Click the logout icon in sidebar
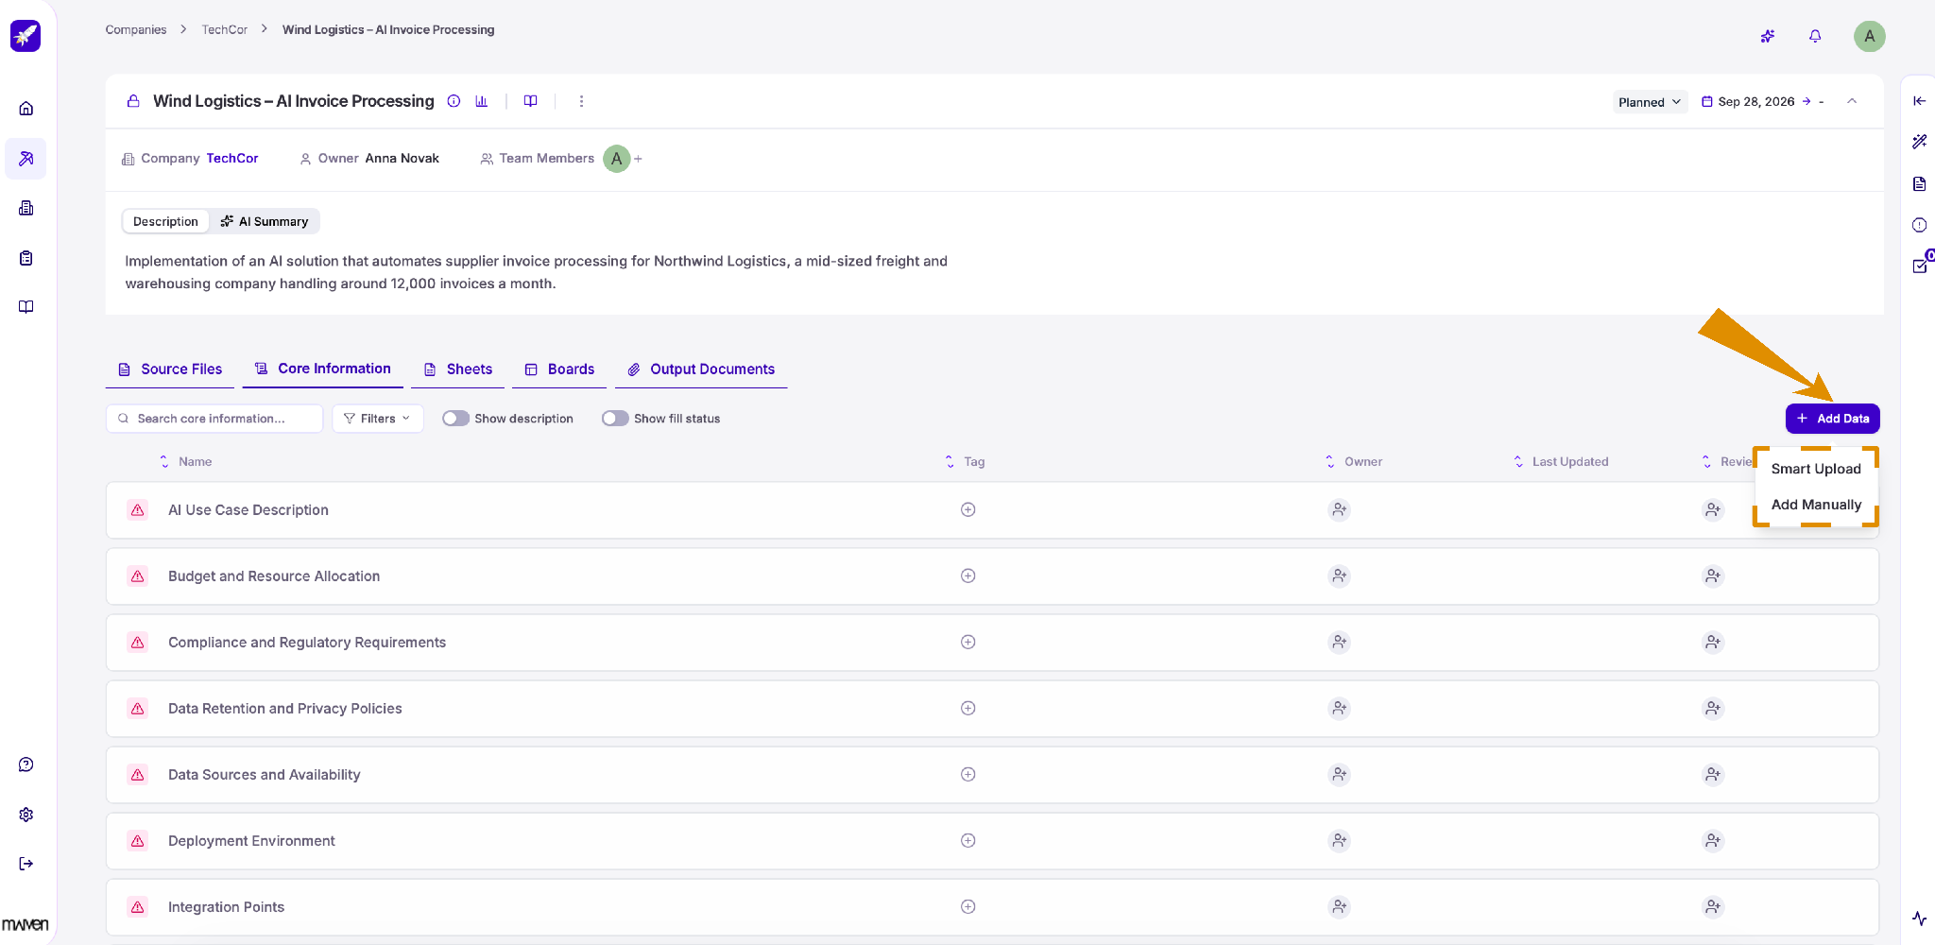This screenshot has width=1935, height=945. tap(26, 864)
